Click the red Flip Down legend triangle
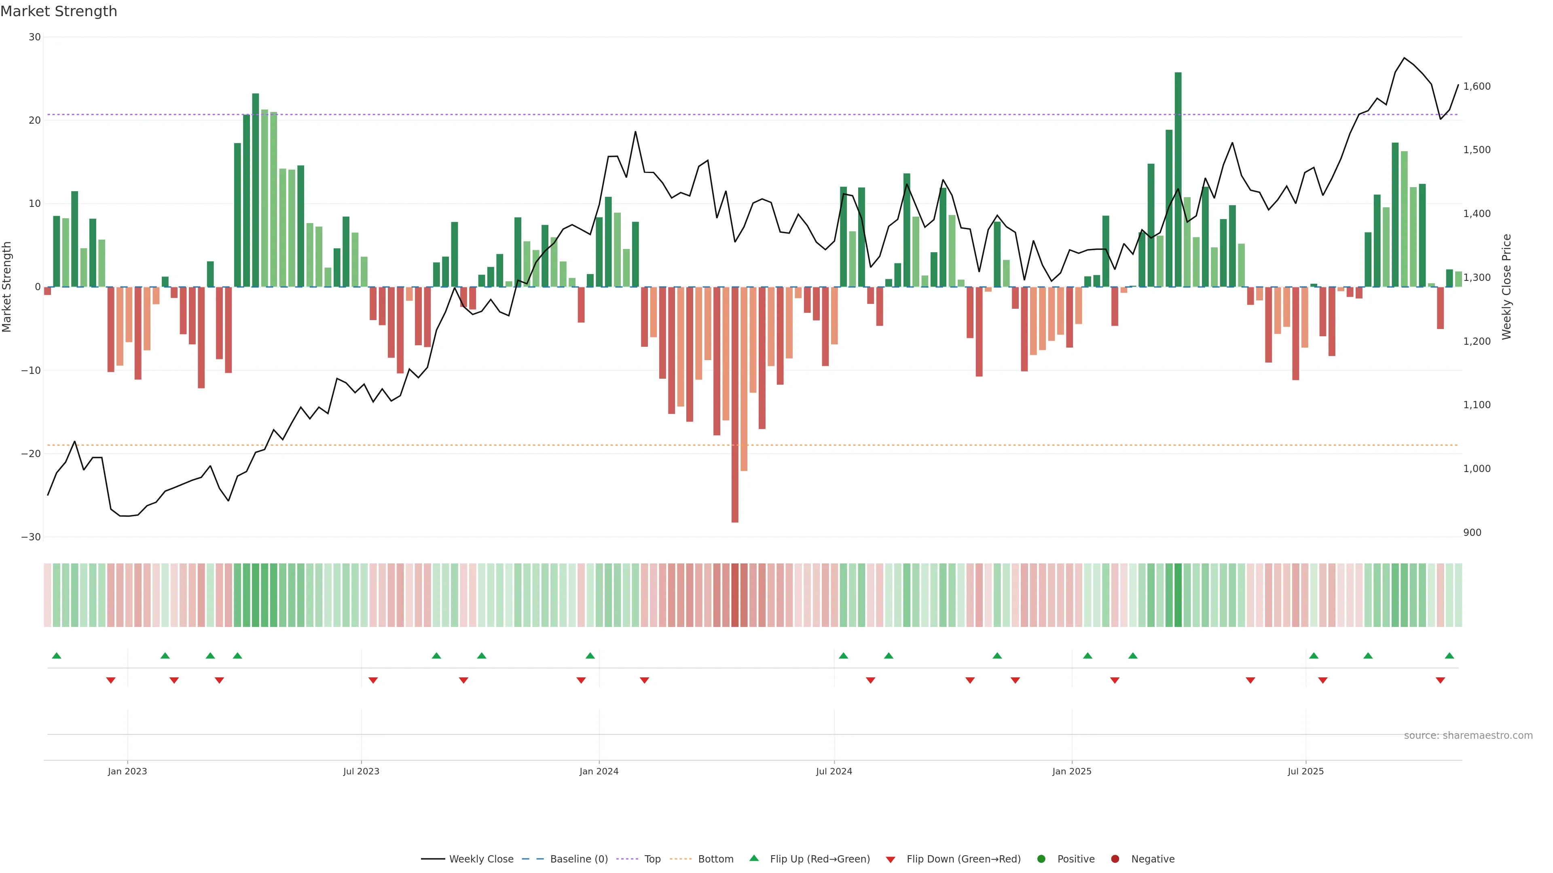The height and width of the screenshot is (873, 1553). point(891,860)
